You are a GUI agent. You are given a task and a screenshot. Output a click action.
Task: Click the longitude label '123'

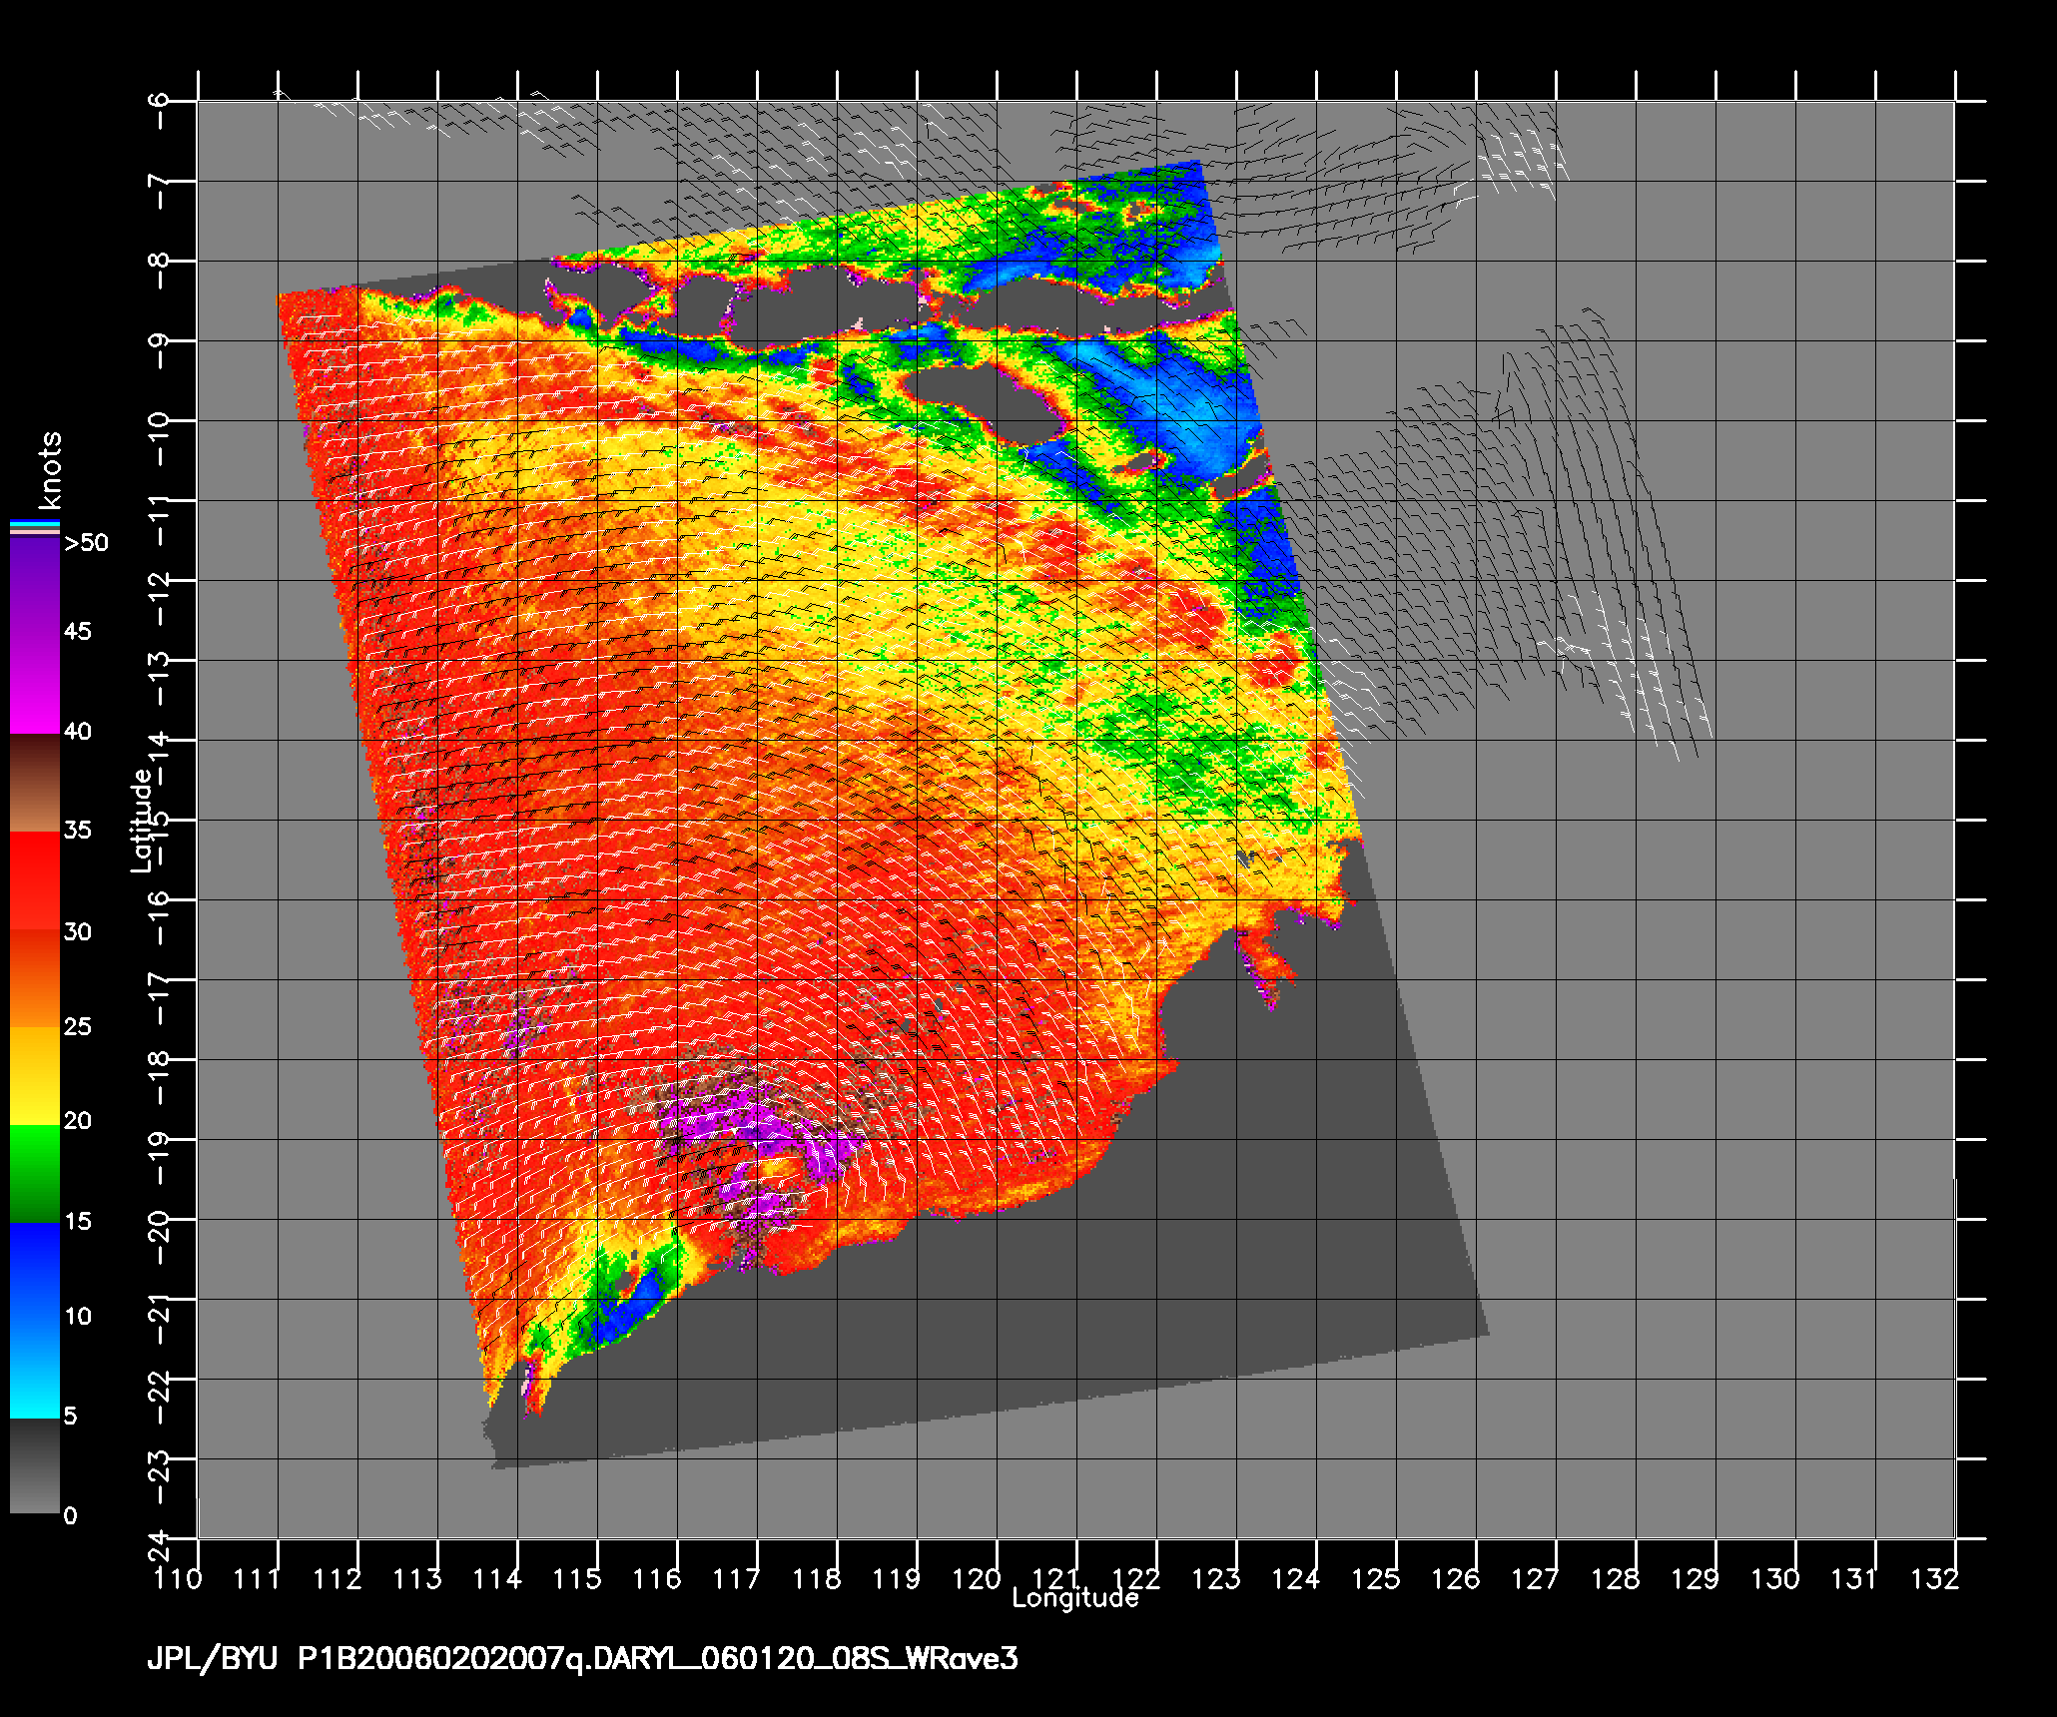pos(1216,1578)
